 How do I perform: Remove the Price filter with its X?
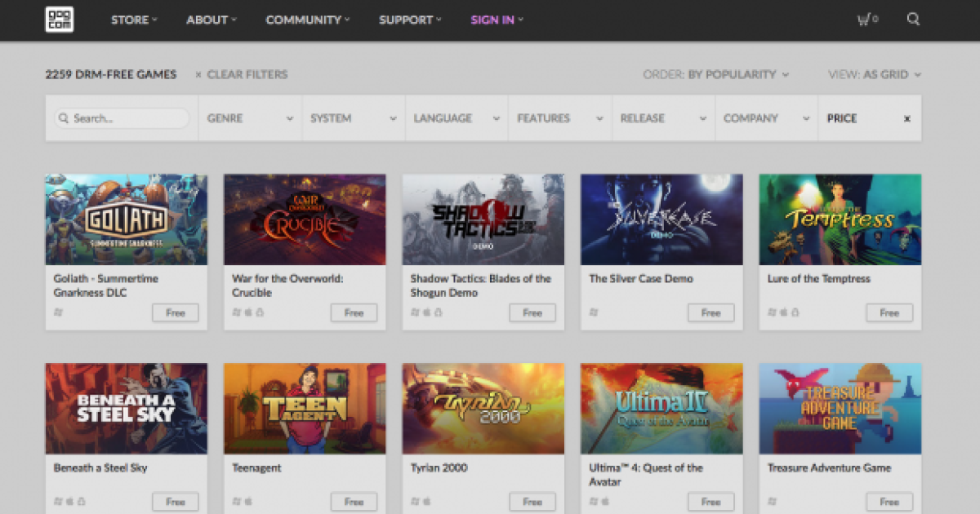click(906, 118)
